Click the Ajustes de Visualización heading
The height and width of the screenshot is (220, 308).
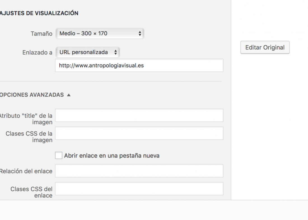[x=39, y=13]
